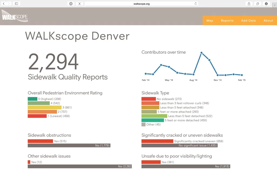
Task: Click the 5 feet or more detached bar
Action: [153, 120]
